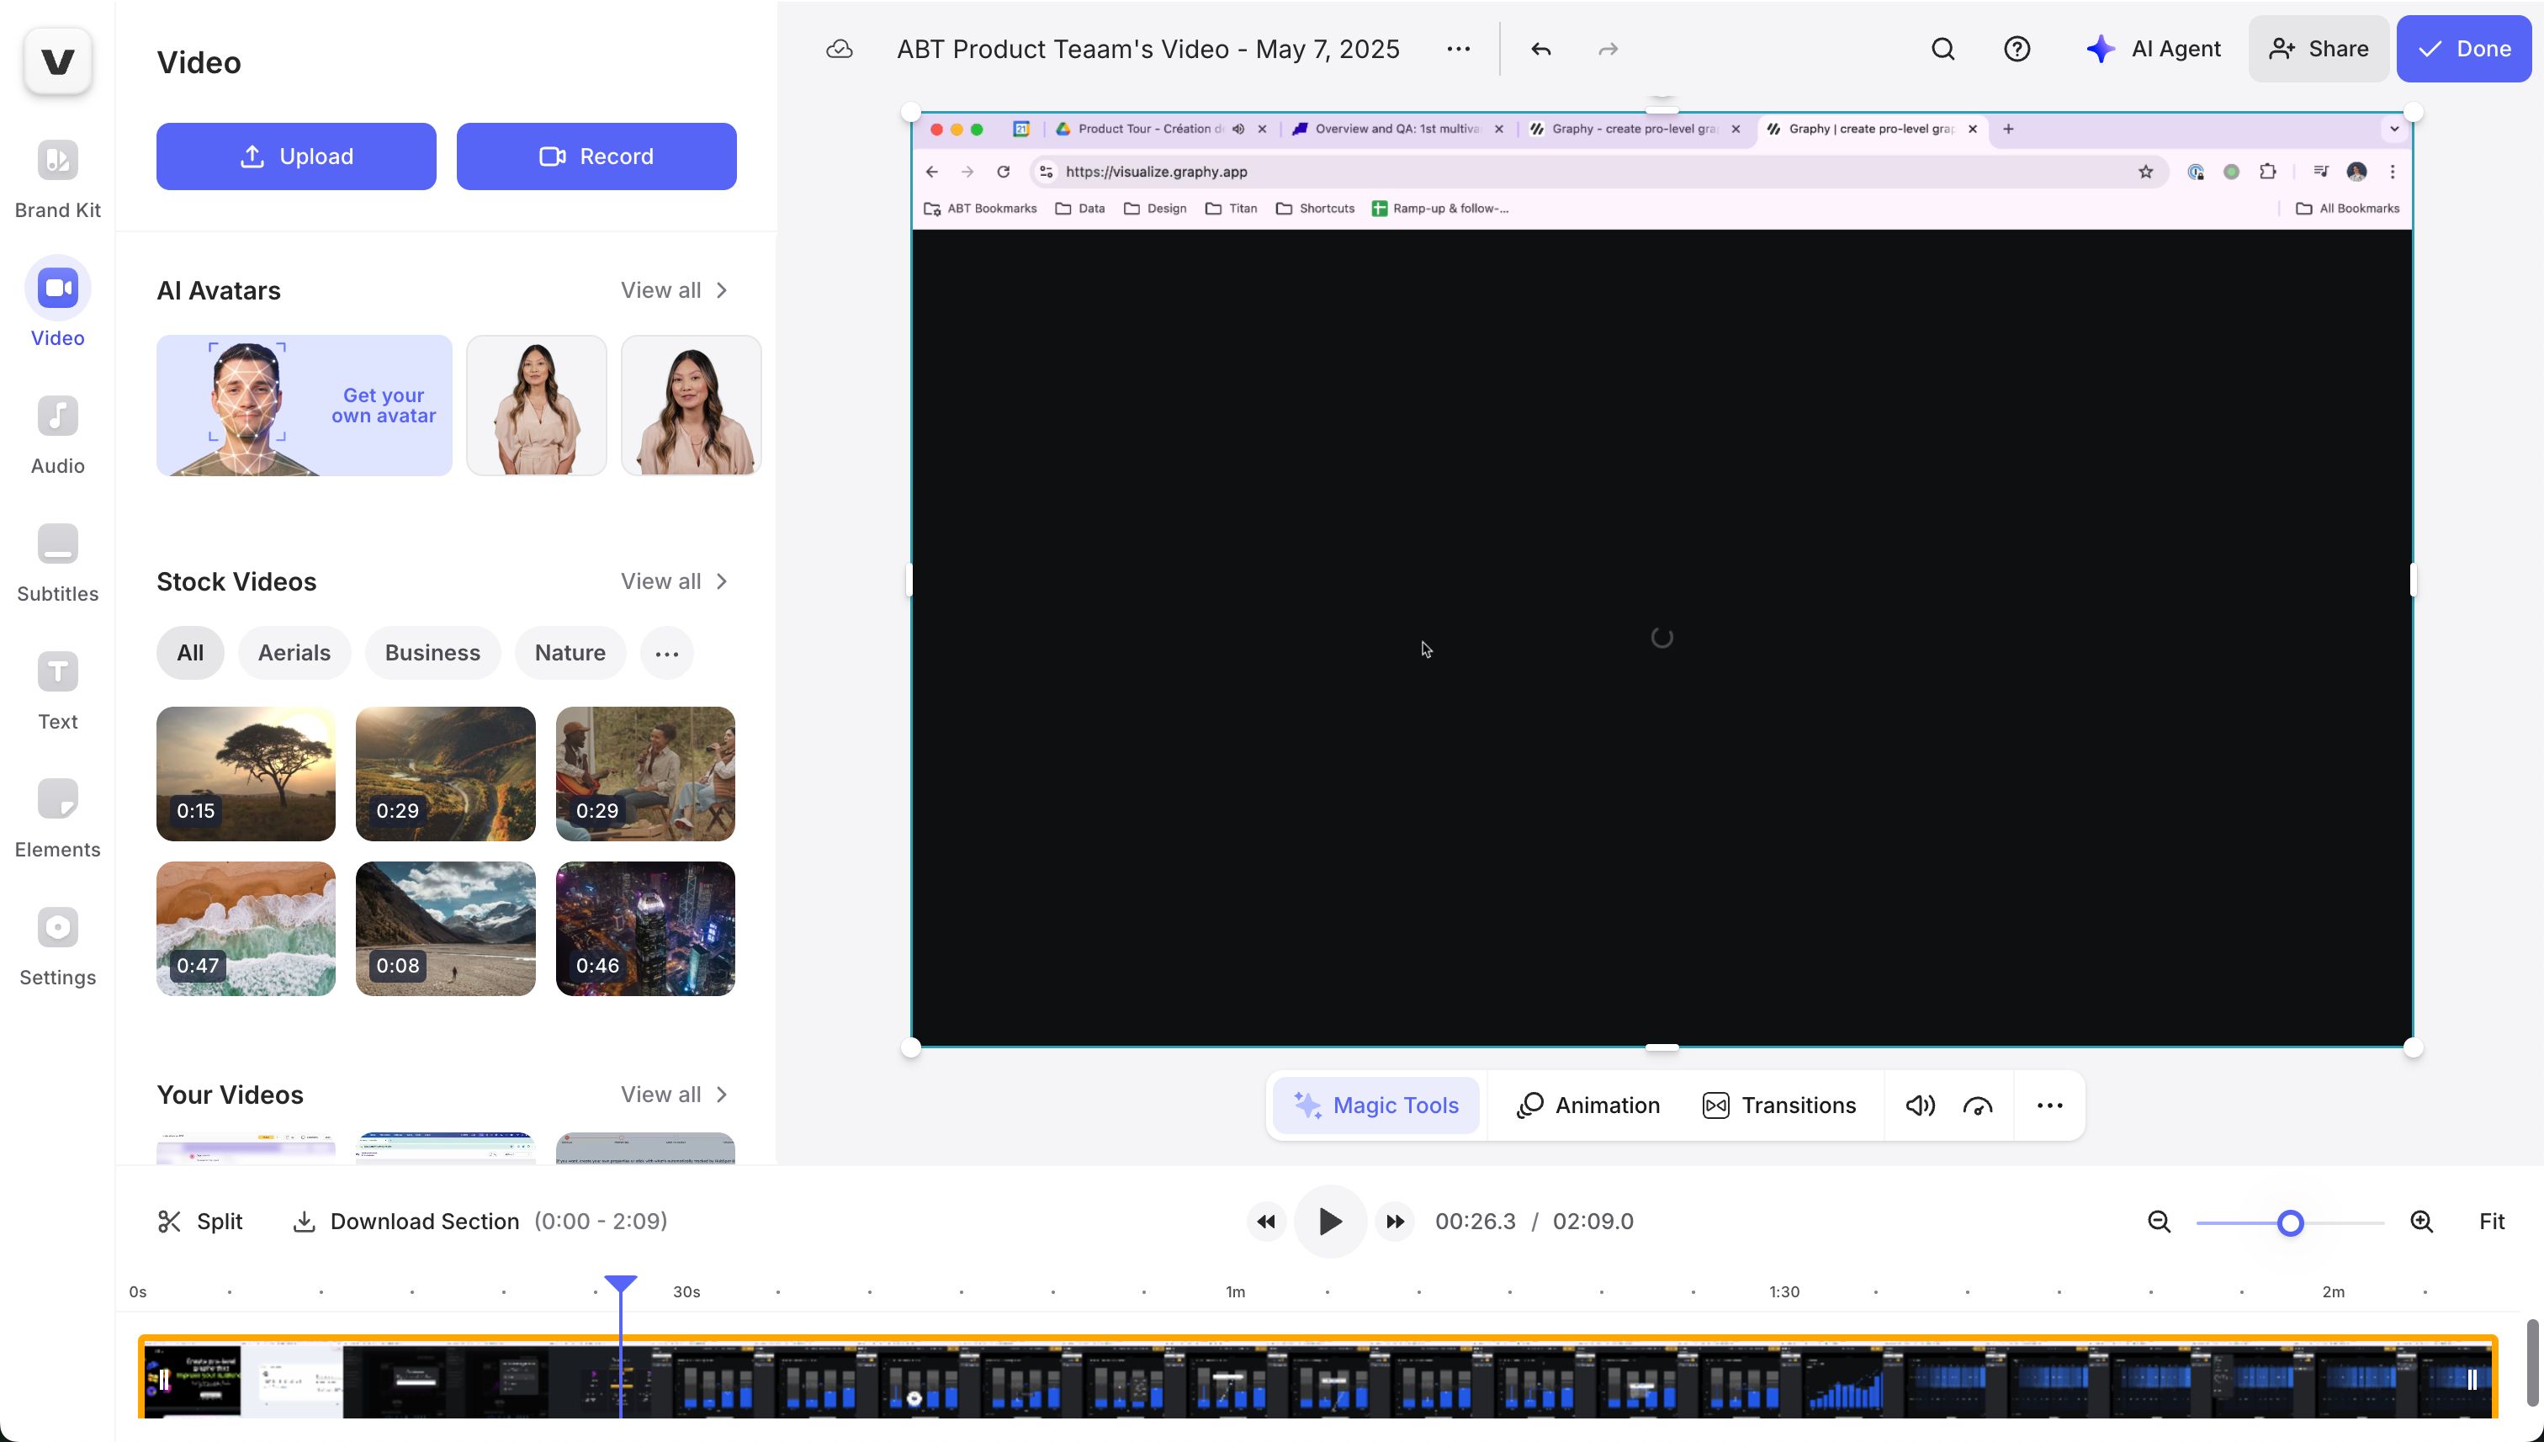Open the help question mark icon
2544x1442 pixels.
(2017, 49)
